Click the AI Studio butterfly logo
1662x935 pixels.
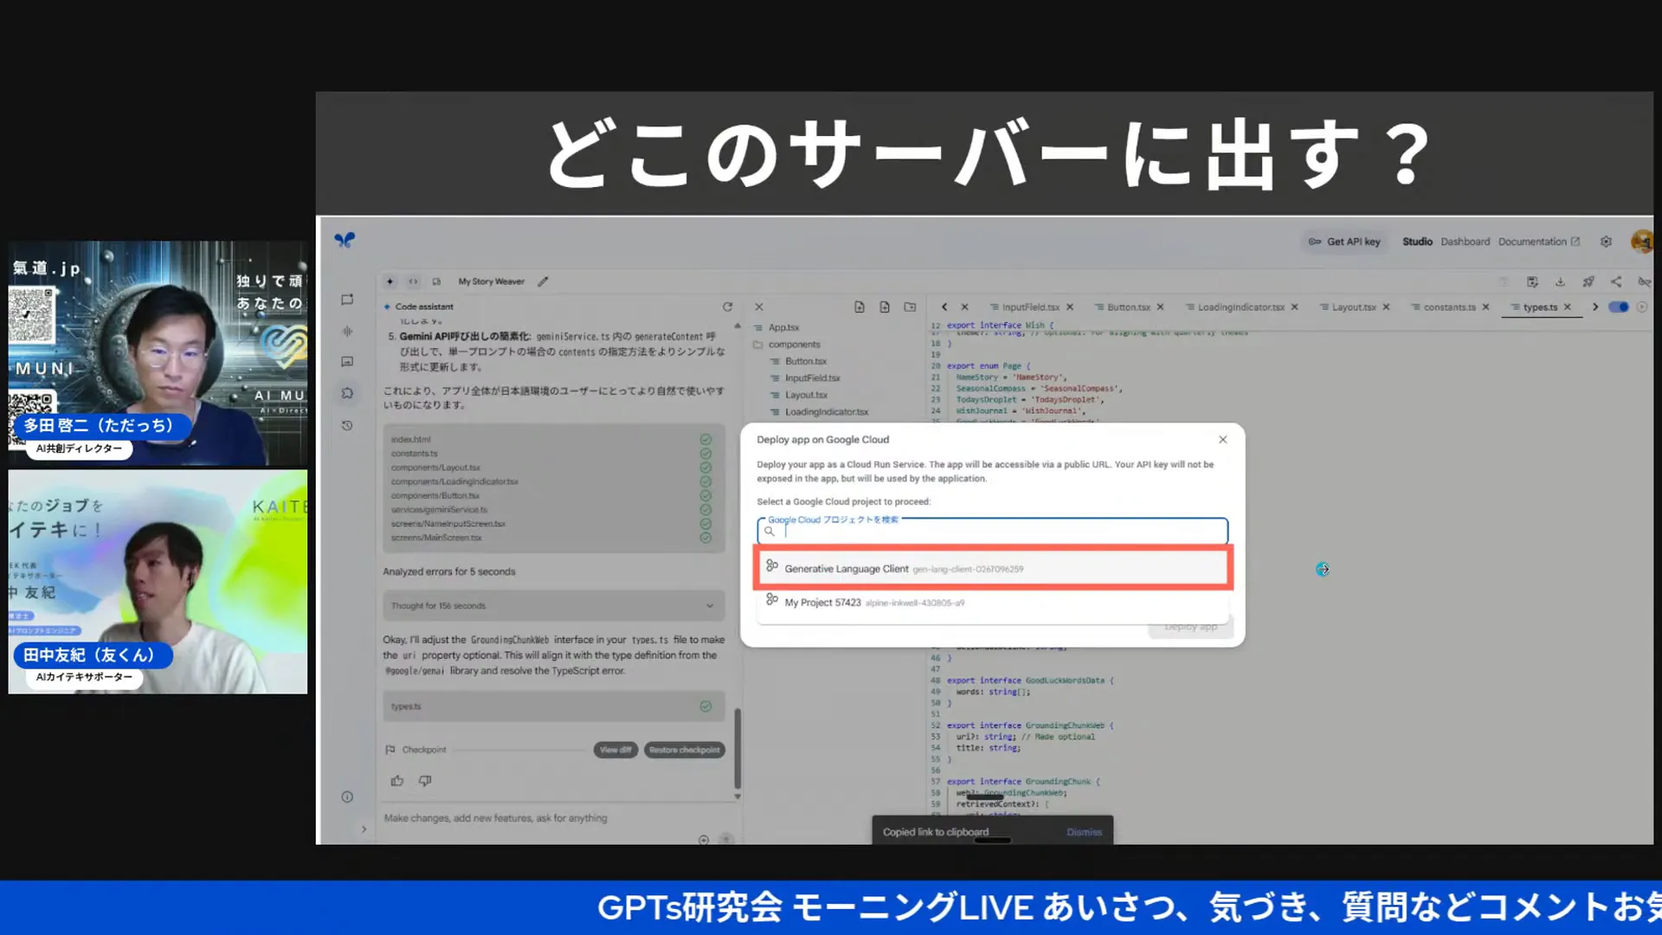[x=345, y=240]
